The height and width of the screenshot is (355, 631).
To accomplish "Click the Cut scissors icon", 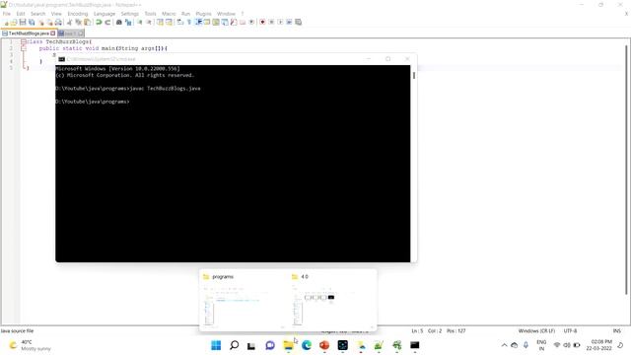I will click(x=69, y=22).
